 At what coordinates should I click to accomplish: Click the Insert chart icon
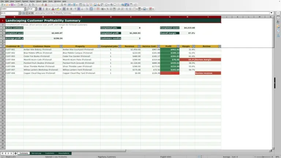(x=98, y=5)
